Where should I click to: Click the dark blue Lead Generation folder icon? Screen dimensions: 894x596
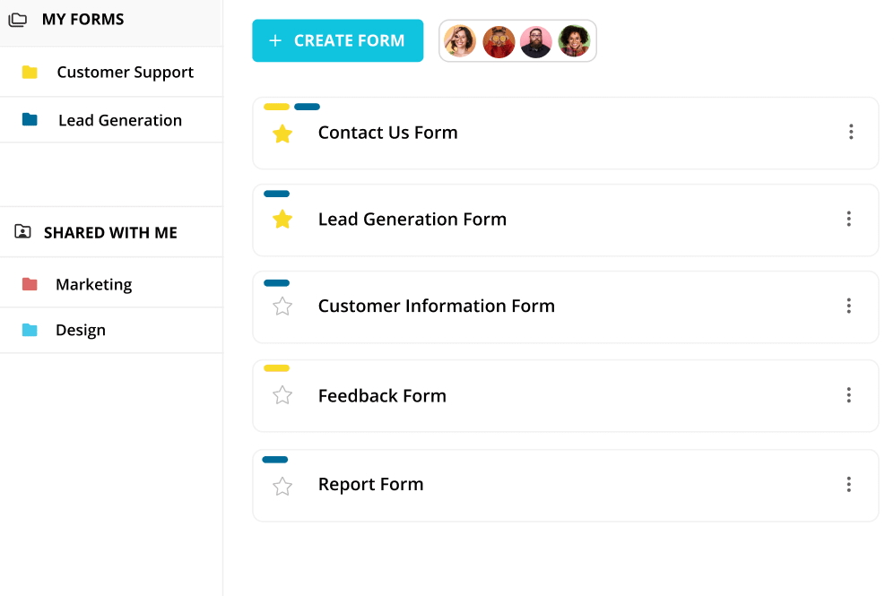[30, 120]
